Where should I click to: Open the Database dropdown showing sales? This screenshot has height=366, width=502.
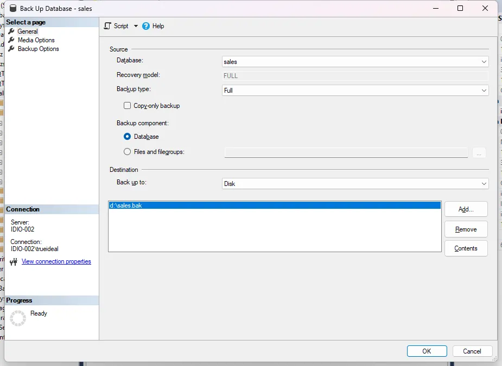tap(355, 62)
